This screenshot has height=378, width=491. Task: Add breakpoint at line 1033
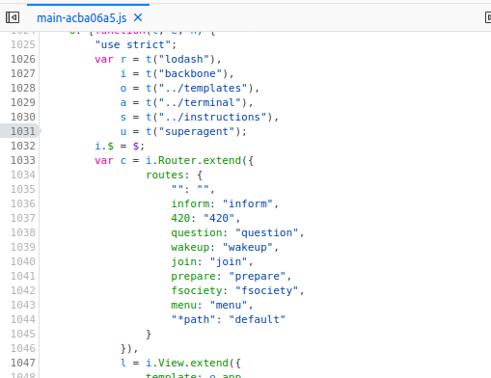tap(23, 160)
